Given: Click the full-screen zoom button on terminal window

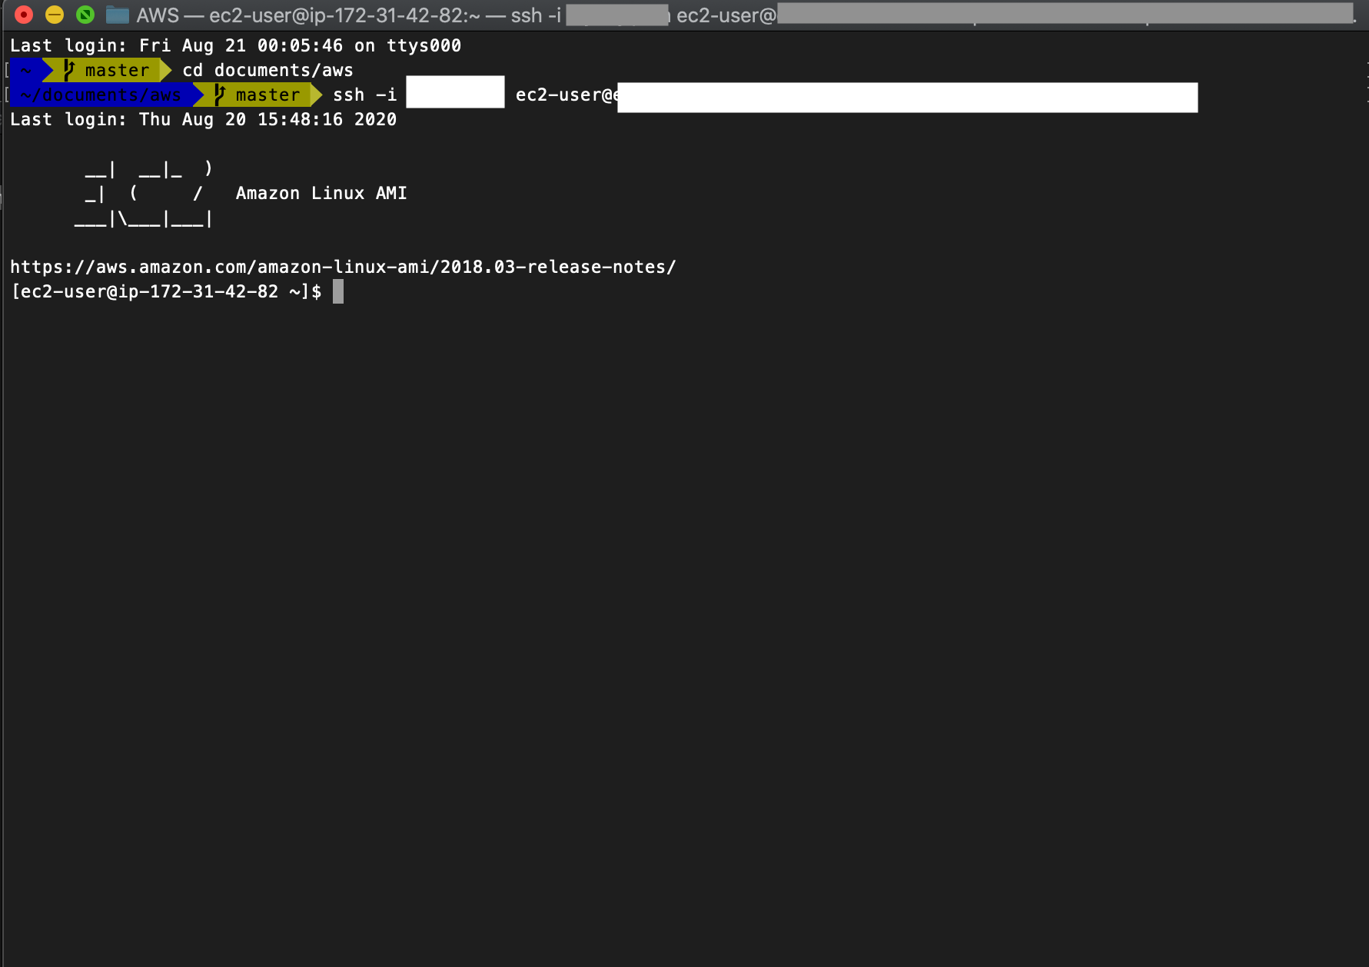Looking at the screenshot, I should pos(85,13).
